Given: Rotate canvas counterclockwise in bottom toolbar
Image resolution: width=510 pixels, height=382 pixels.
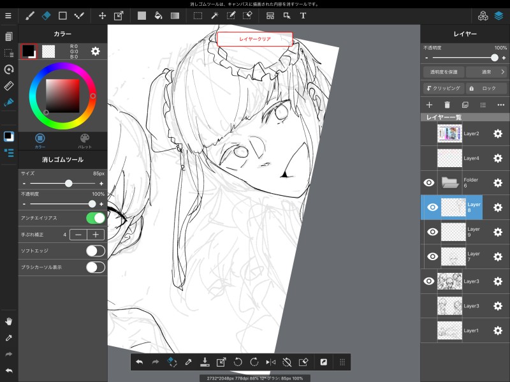Looking at the screenshot, I should tap(238, 362).
